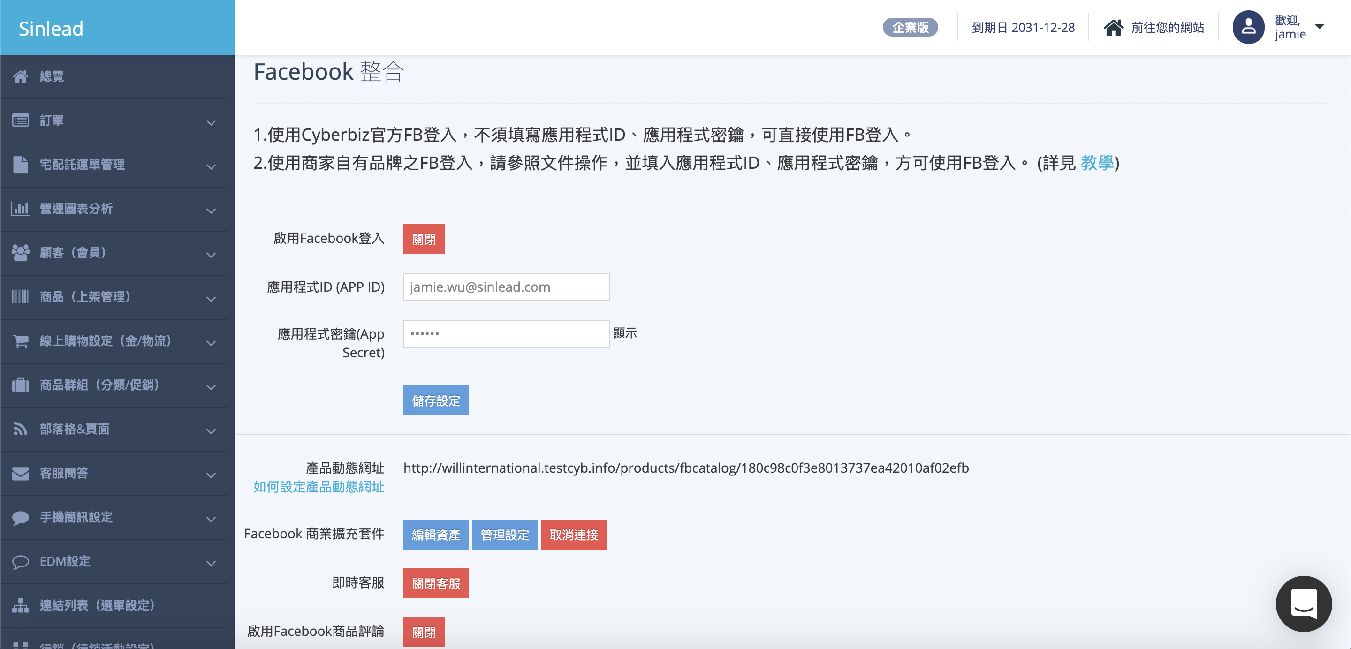Click the 編輯資產 button

coord(436,535)
